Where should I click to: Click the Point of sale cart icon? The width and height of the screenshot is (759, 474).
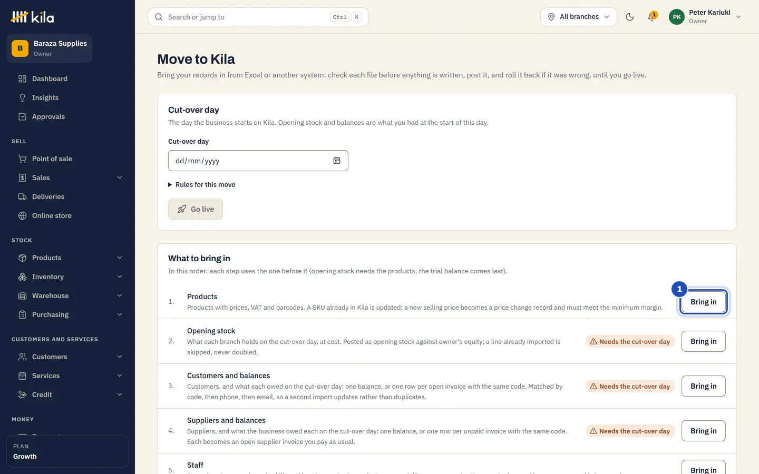(22, 159)
